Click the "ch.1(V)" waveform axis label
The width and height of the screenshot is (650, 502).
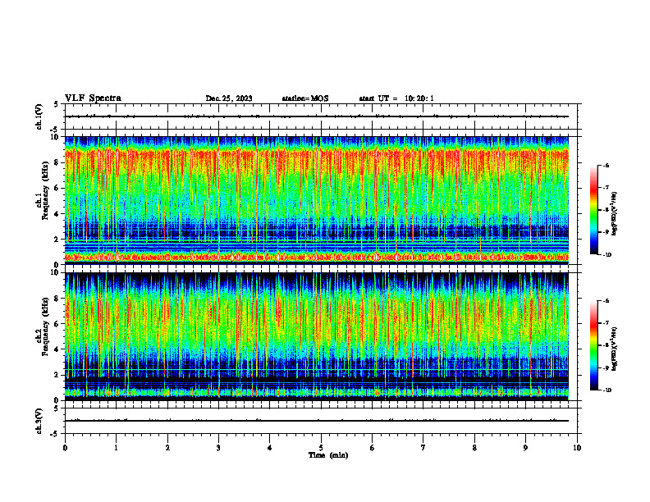[39, 116]
